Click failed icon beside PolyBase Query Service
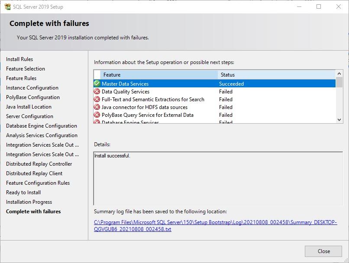 coord(97,115)
